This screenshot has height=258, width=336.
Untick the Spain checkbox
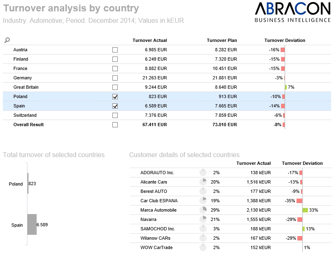point(115,106)
